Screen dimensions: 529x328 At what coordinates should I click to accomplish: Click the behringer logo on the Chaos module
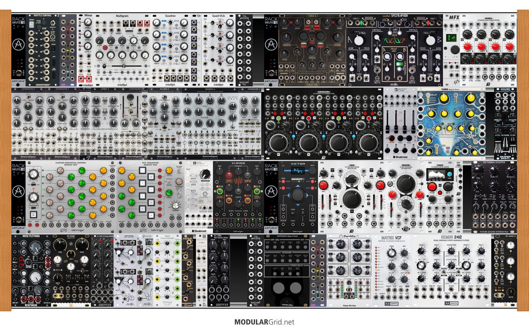pos(238,231)
